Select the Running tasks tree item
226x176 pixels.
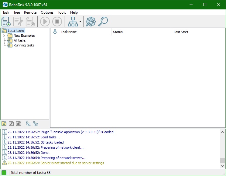[24, 45]
